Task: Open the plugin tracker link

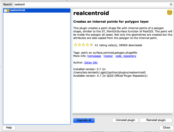Action: (x=108, y=56)
